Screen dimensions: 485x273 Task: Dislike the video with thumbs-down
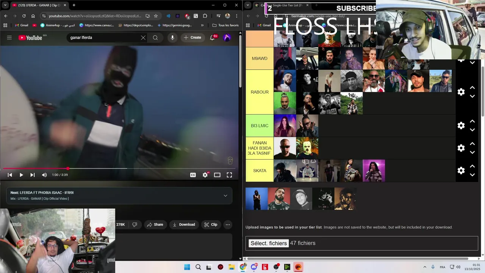click(135, 224)
